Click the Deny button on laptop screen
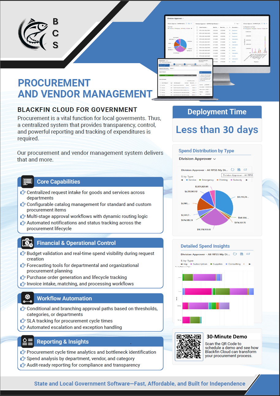The height and width of the screenshot is (396, 280). coord(192,75)
